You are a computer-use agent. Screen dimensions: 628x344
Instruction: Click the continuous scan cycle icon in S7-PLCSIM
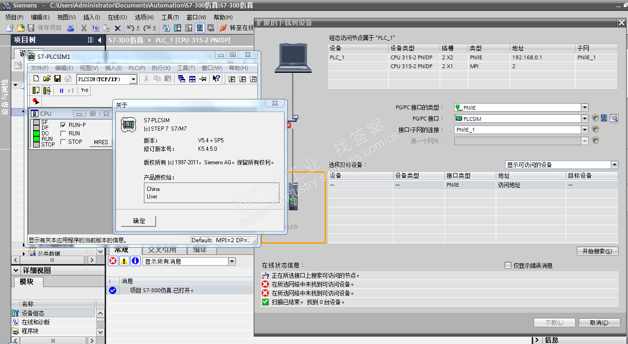point(47,91)
